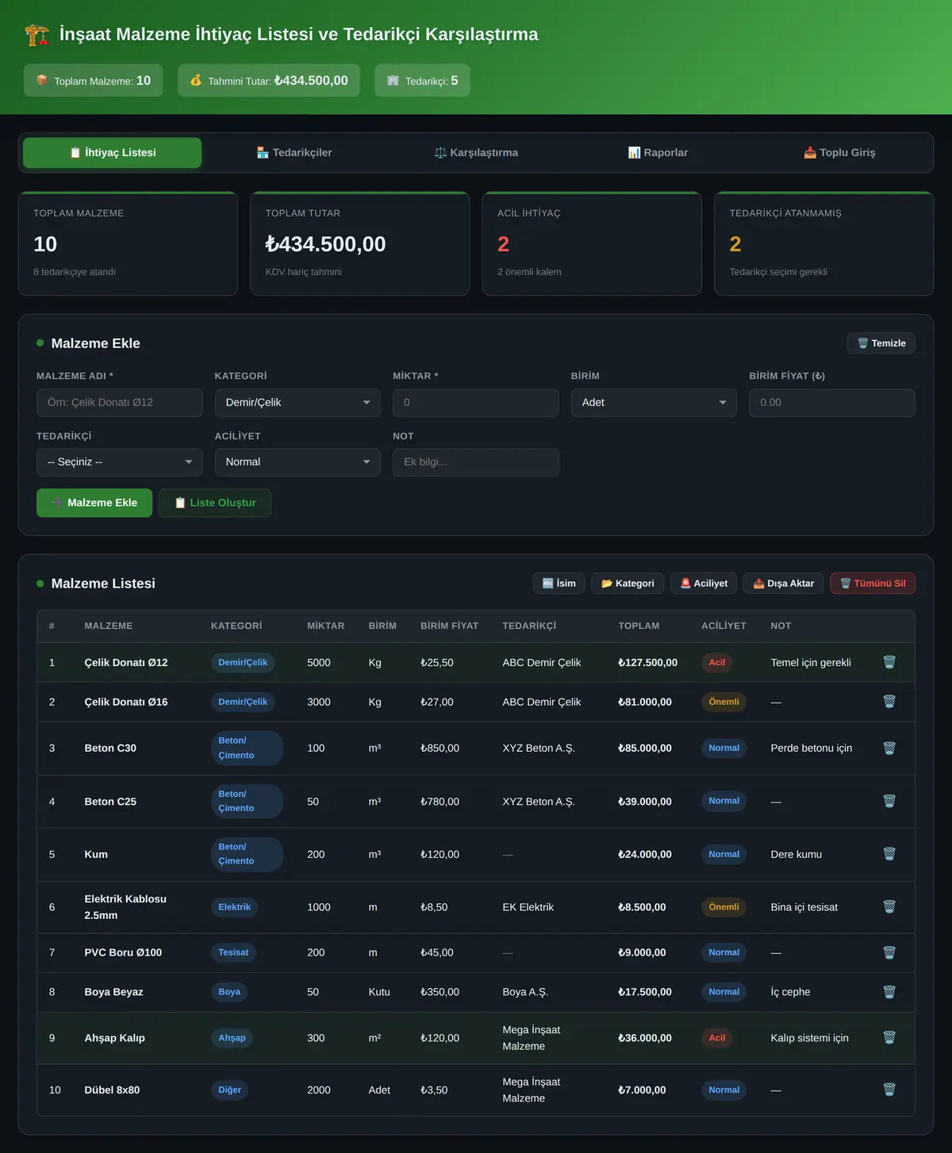Switch to the Toplu Giriş tab
The width and height of the screenshot is (952, 1153).
[x=839, y=152]
